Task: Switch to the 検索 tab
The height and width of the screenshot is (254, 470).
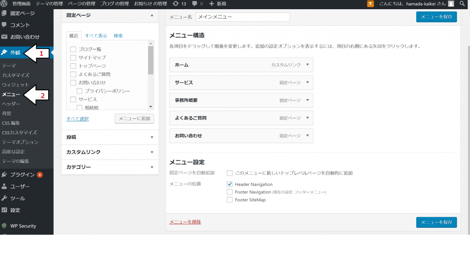Action: (118, 36)
